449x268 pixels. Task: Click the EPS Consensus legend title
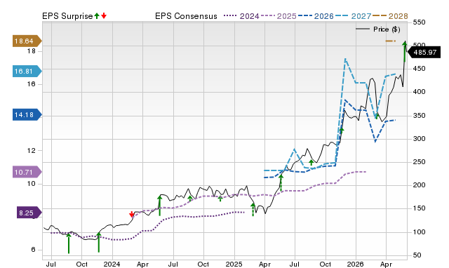(186, 16)
